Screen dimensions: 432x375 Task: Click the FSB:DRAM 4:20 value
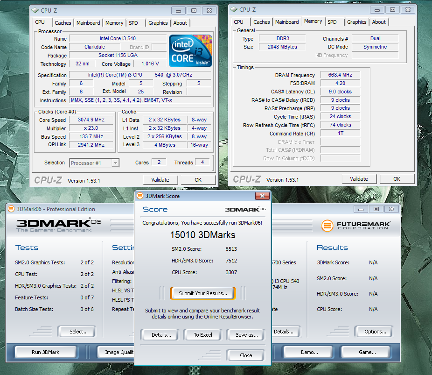[x=340, y=83]
